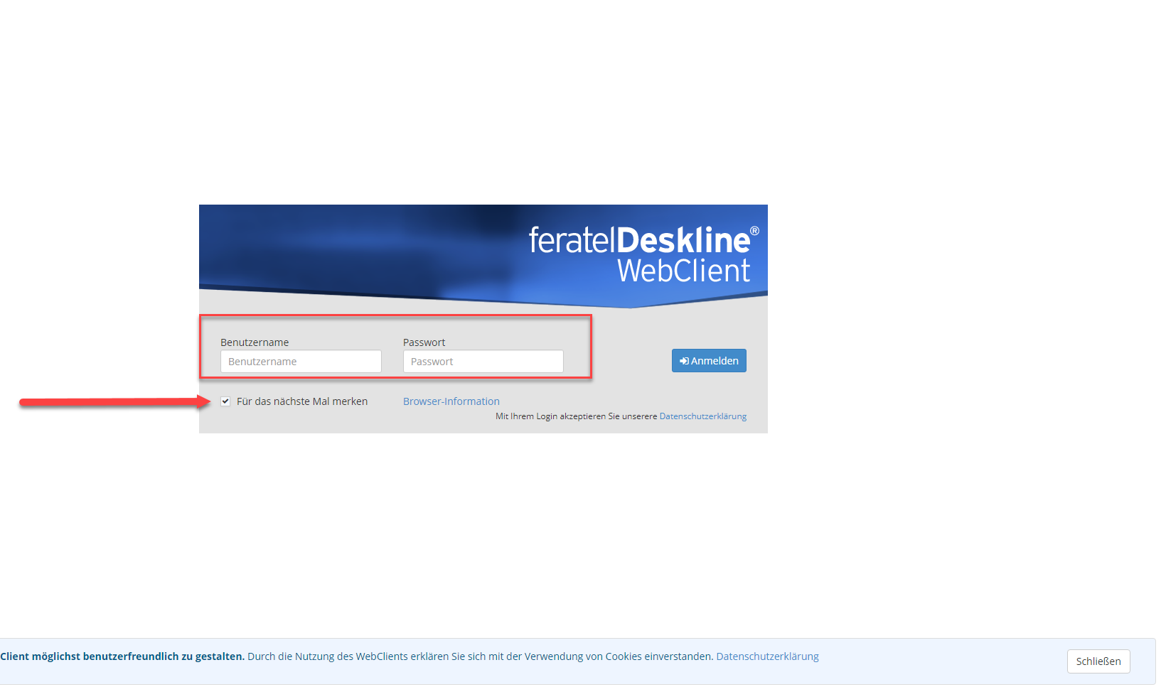This screenshot has height=687, width=1166.
Task: Uncheck 'Für das nächste Mal merken' checkbox
Action: [225, 401]
